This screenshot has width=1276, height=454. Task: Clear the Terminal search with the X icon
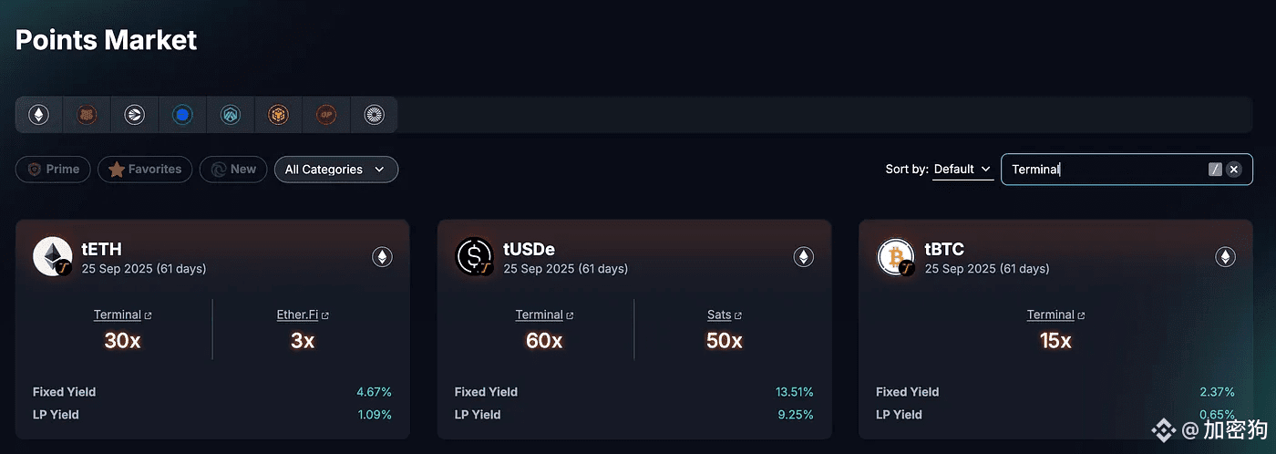(1233, 169)
